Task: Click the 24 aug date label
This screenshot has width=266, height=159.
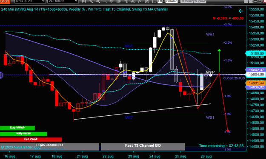Action: pos(155,156)
